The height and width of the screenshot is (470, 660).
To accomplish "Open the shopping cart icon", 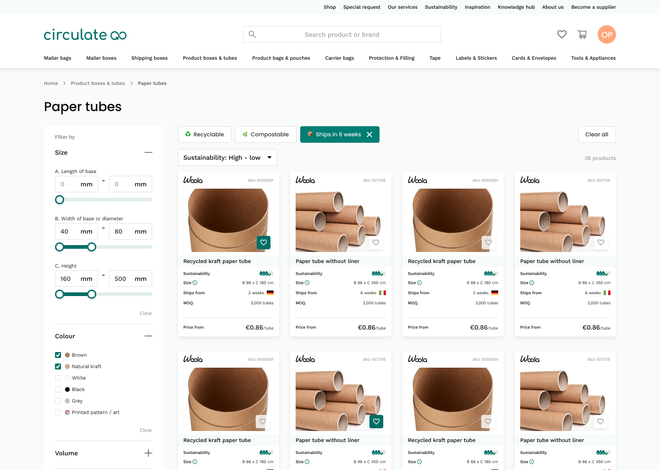I will (582, 34).
